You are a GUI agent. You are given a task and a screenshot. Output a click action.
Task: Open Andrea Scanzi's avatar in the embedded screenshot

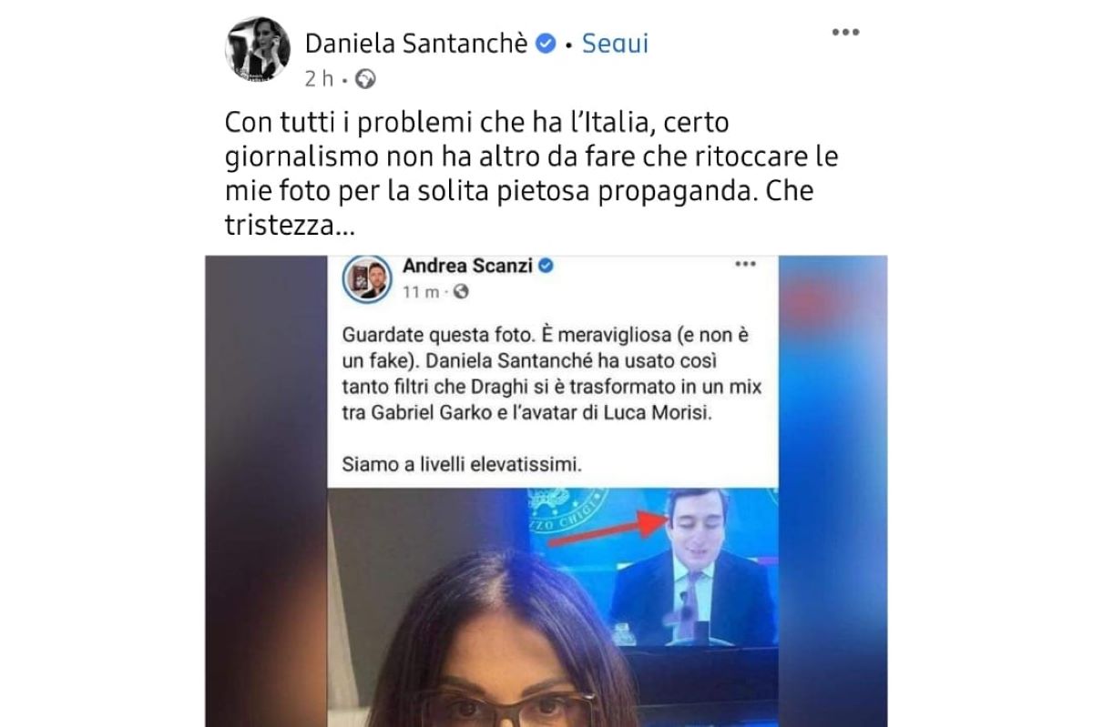pos(368,281)
